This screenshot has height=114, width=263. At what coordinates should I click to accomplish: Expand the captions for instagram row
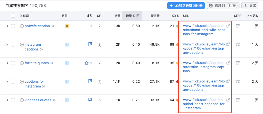pyautogui.click(x=7, y=82)
